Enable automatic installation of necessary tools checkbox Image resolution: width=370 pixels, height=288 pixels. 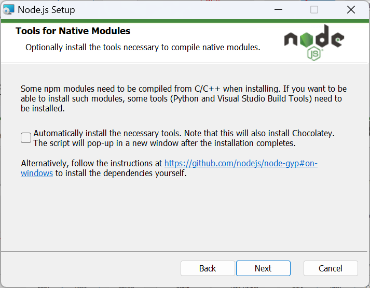click(26, 138)
